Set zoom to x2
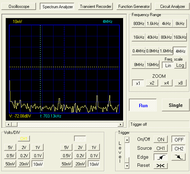190x174 pixels. pyautogui.click(x=152, y=83)
